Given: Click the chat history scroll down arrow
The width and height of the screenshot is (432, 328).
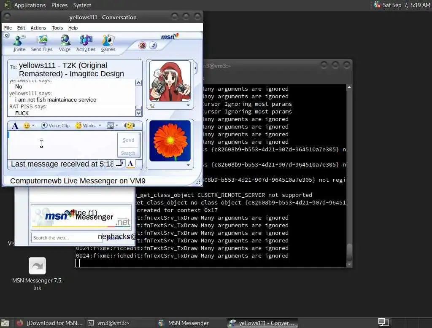Looking at the screenshot, I should [138, 113].
